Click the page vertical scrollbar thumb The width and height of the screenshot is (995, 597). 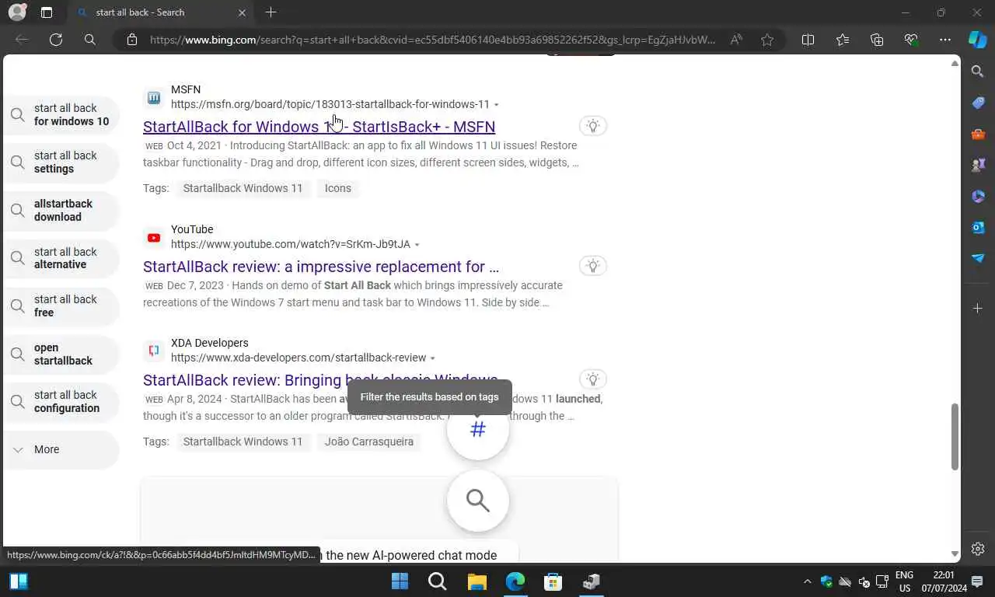click(x=955, y=437)
